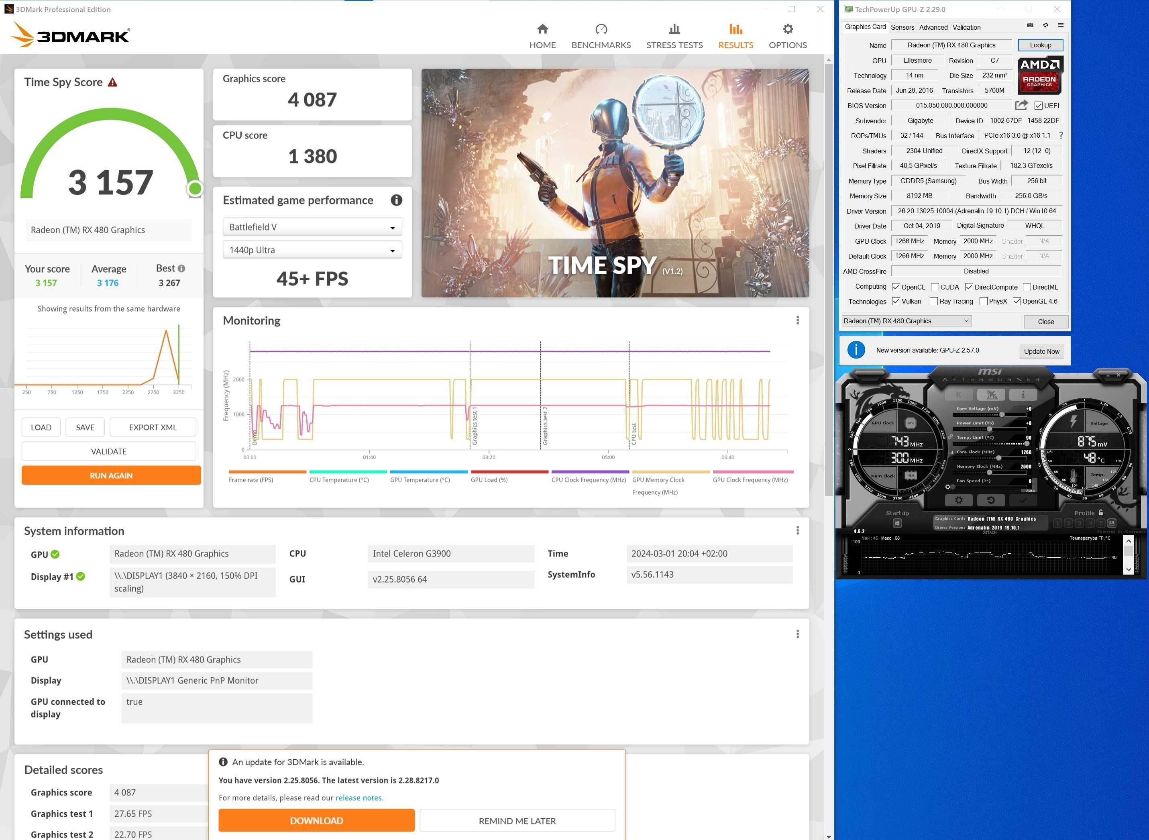This screenshot has height=840, width=1149.
Task: Click GPU-Z Lookup button
Action: [x=1040, y=45]
